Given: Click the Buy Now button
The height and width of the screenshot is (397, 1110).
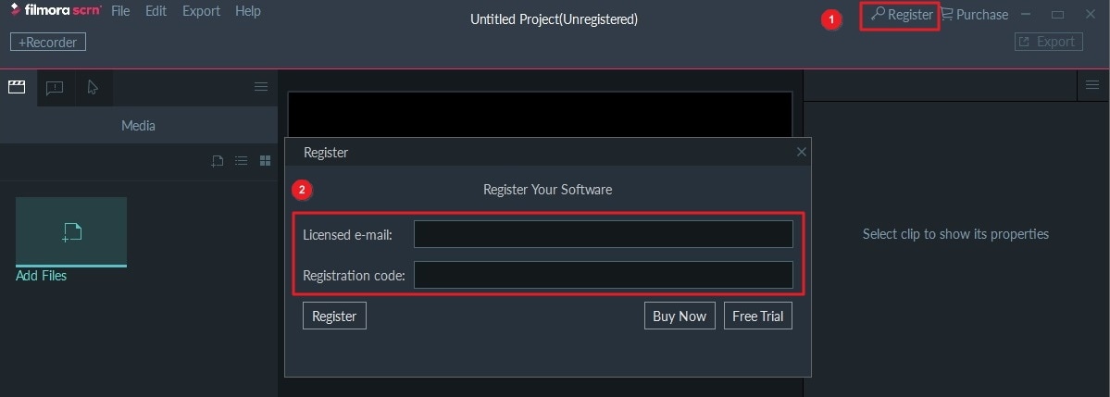Looking at the screenshot, I should (x=679, y=316).
